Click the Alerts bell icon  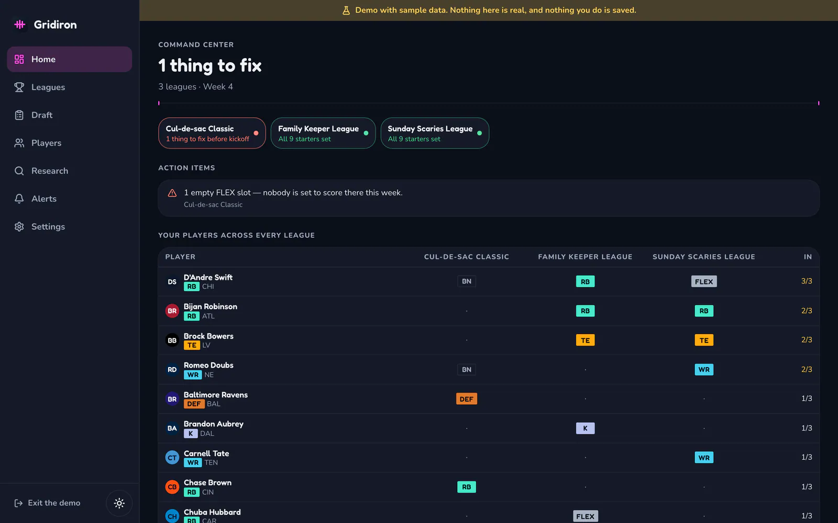19,199
